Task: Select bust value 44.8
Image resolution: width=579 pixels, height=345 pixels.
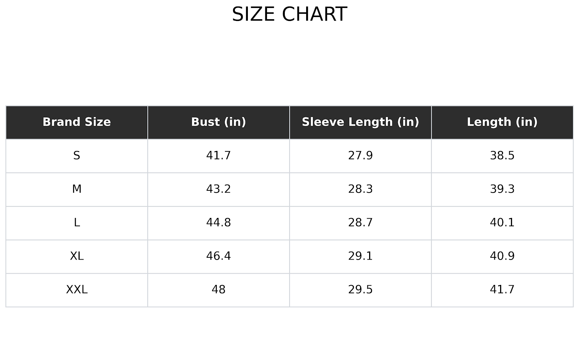Action: (x=219, y=223)
